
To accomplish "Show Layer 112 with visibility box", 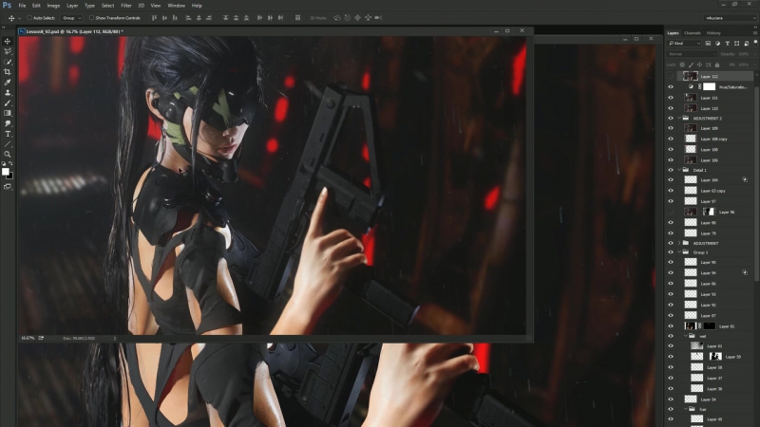I will (x=671, y=76).
